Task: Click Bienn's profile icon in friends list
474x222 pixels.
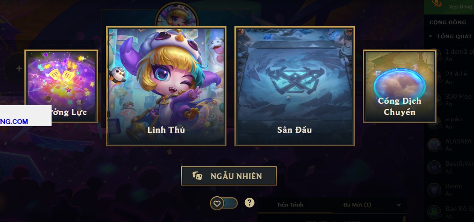Action: pos(435,190)
